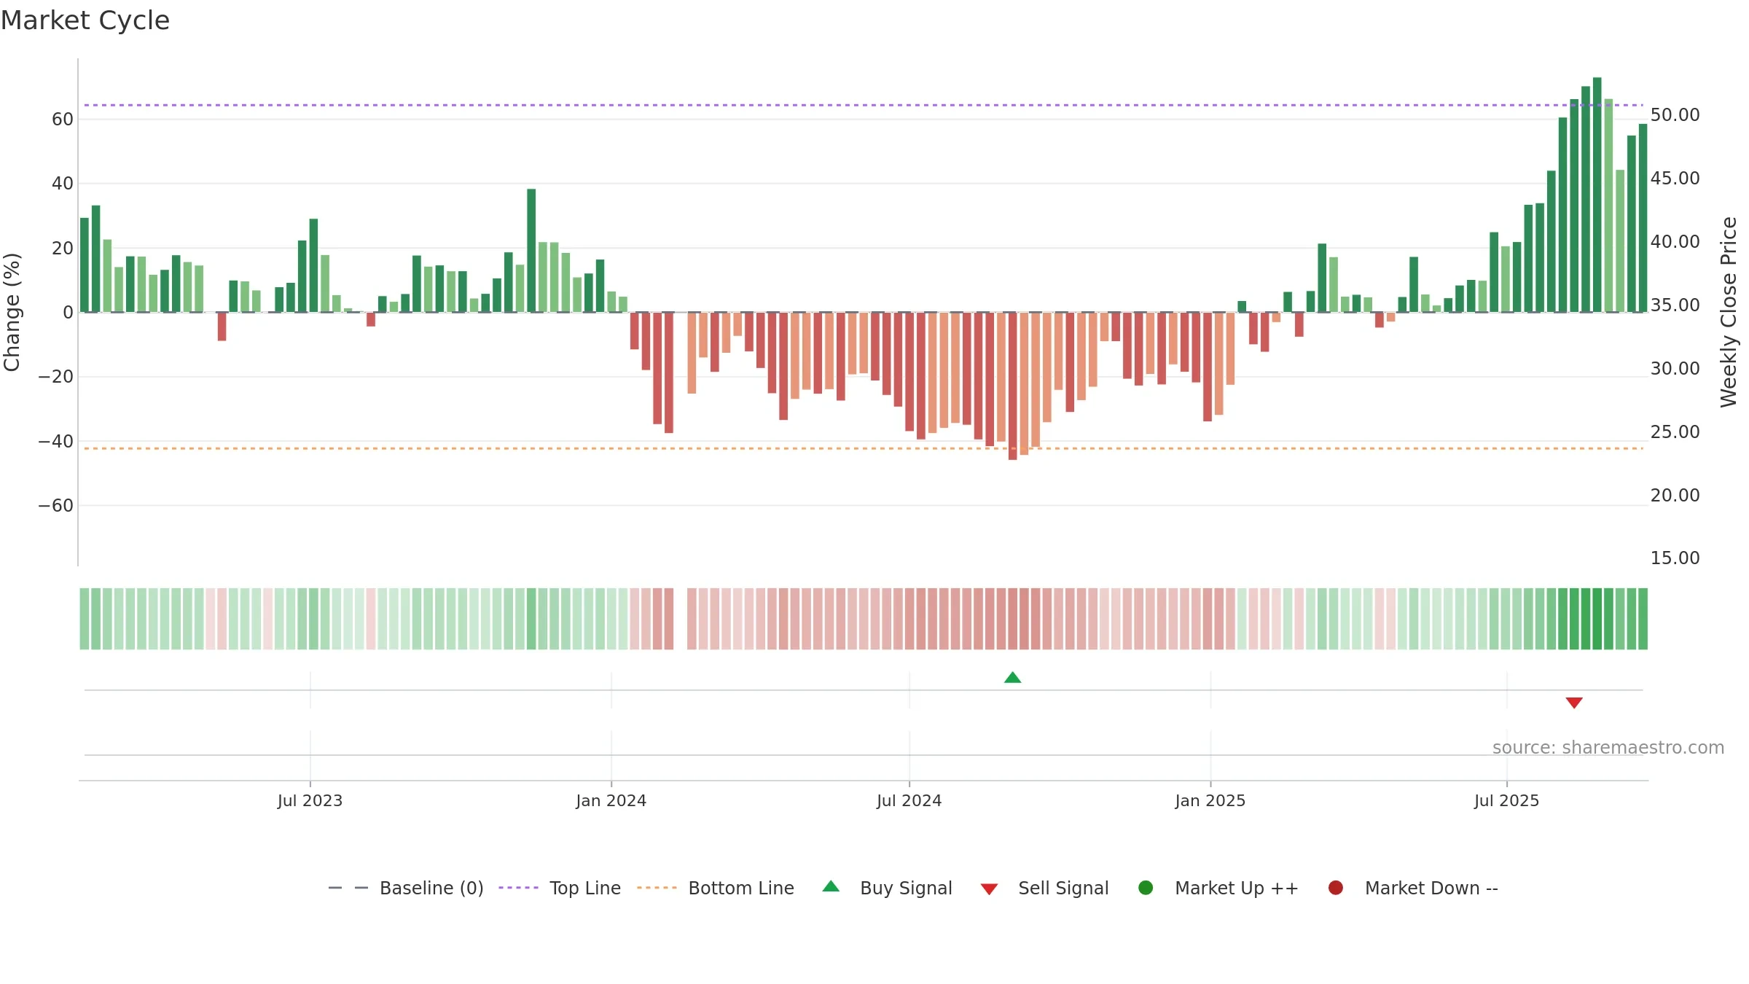Click the 40.00 price axis value
This screenshot has height=984, width=1749.
coord(1675,242)
